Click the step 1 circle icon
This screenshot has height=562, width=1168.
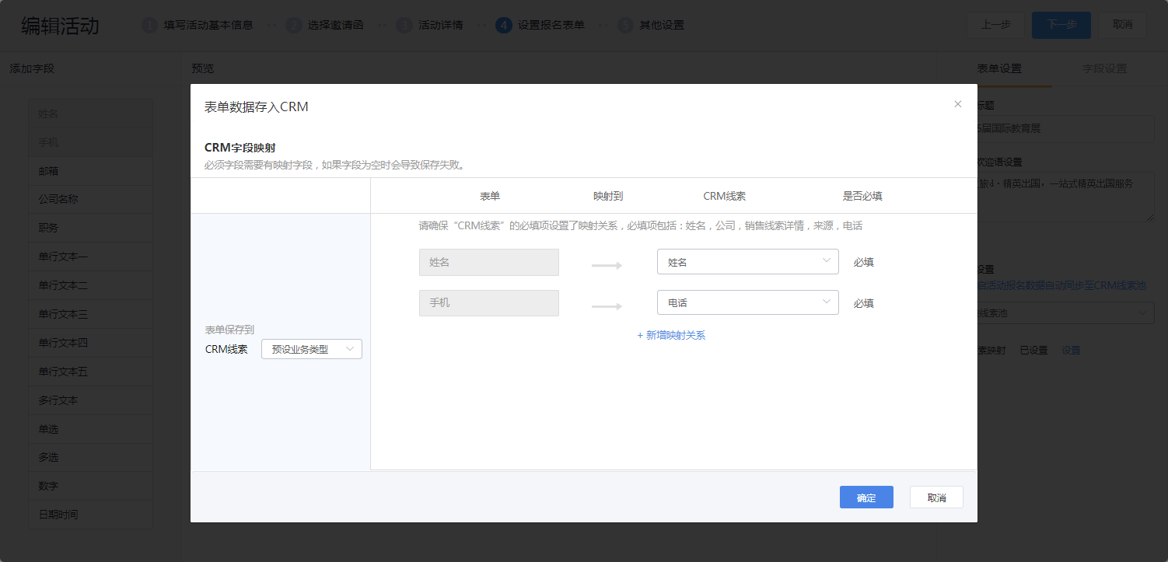click(149, 25)
